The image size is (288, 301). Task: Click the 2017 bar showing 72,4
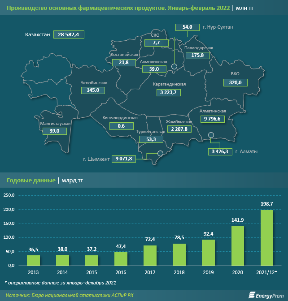pyautogui.click(x=150, y=255)
